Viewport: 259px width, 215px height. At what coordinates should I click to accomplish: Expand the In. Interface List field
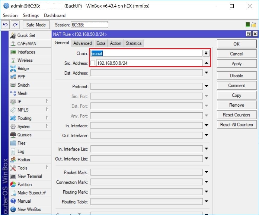(x=206, y=149)
